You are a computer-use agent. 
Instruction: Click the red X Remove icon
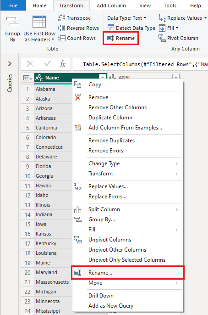point(78,97)
